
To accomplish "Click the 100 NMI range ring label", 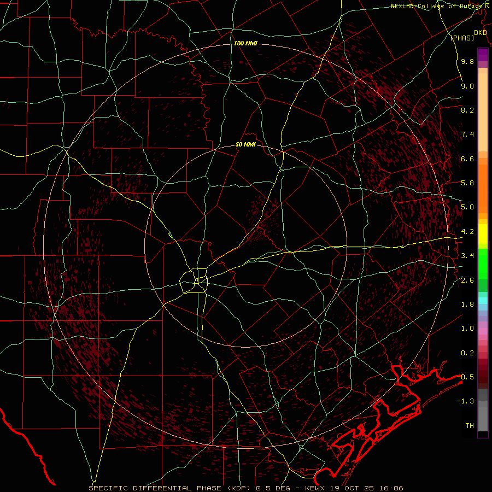I will click(x=245, y=43).
